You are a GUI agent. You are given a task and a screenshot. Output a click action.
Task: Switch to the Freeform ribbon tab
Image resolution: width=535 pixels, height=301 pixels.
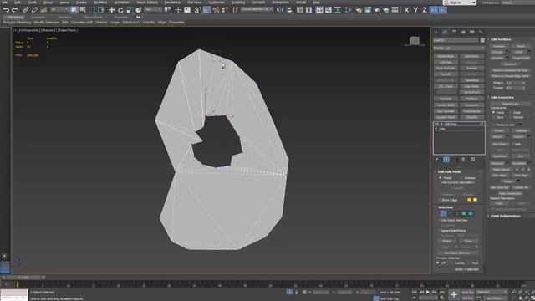[x=38, y=17]
